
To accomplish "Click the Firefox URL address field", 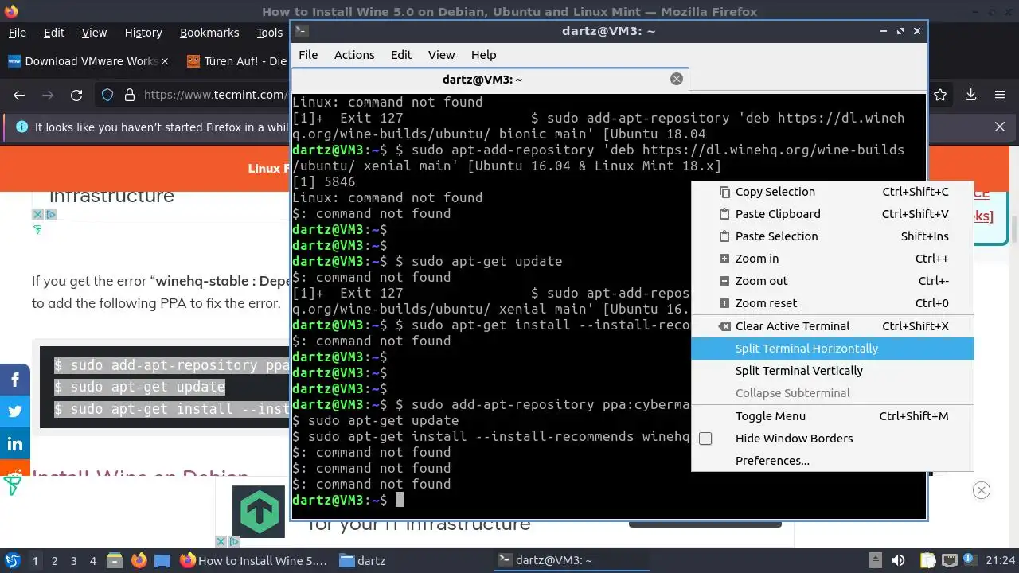I will tap(215, 95).
